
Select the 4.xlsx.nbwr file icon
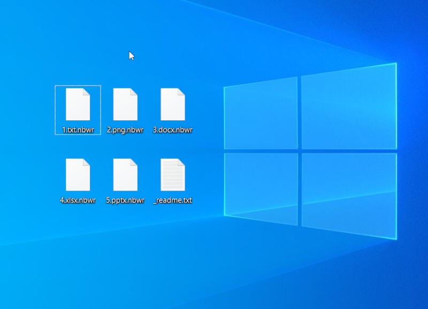[78, 175]
